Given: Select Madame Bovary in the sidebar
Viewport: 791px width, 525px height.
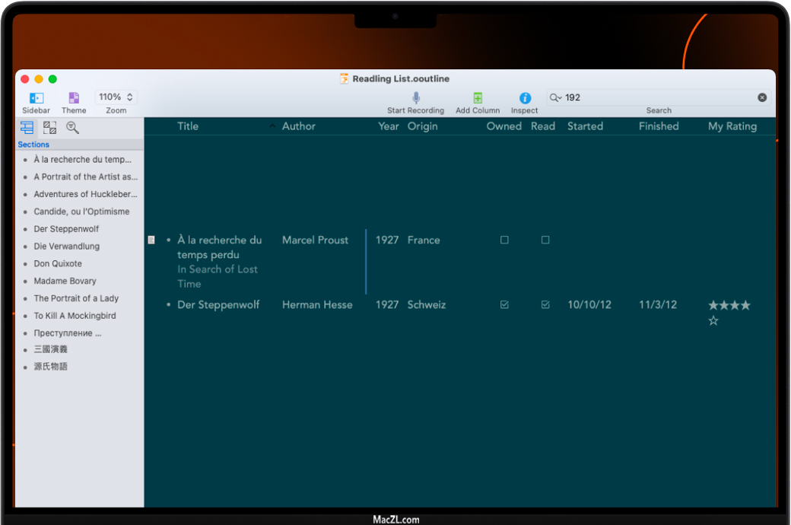Looking at the screenshot, I should pyautogui.click(x=65, y=281).
